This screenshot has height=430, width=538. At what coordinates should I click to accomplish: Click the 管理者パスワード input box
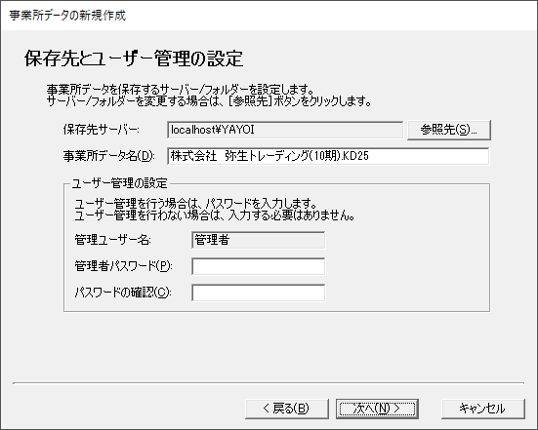259,266
